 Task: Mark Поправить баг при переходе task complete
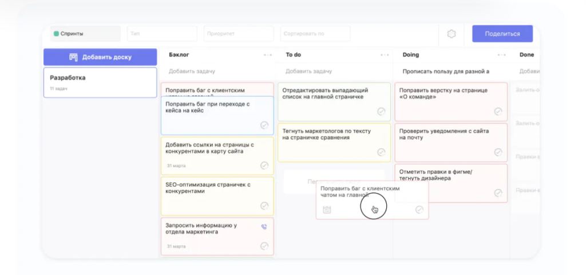(x=264, y=125)
